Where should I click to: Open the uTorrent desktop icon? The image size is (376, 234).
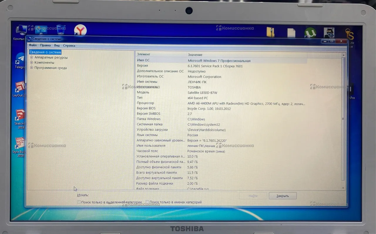tap(310, 33)
